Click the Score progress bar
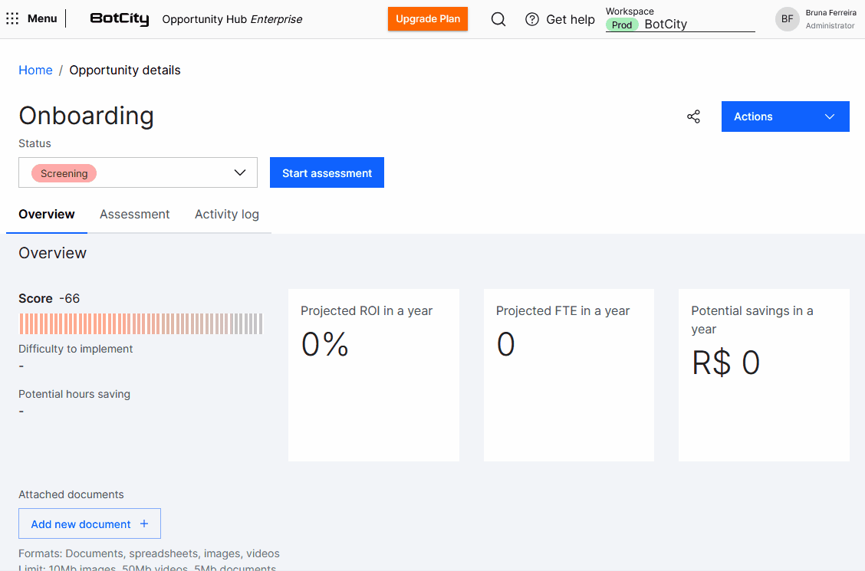Screen dimensions: 865x571 [140, 323]
